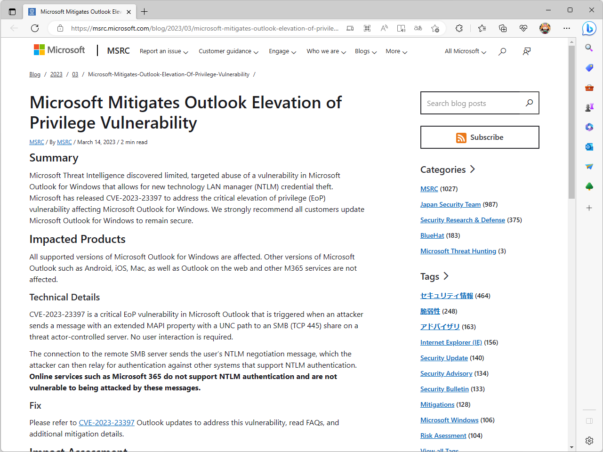Open Bing Chat from the Edge sidebar
Viewport: 603px width, 452px height.
(589, 29)
